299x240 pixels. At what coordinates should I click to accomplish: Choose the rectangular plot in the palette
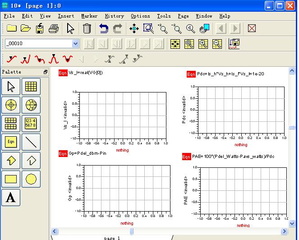point(31,87)
